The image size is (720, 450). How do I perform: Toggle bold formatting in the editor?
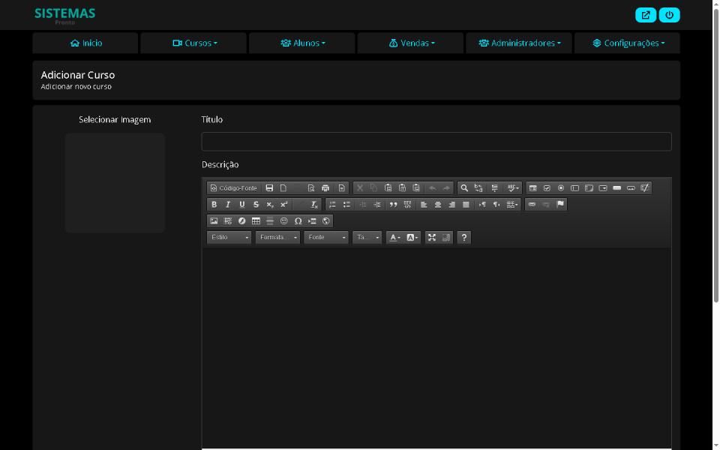(214, 205)
